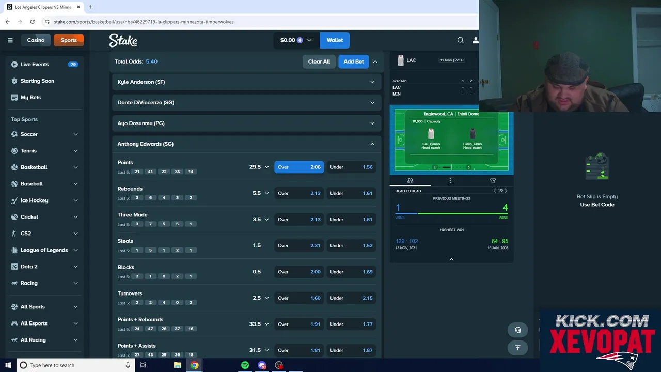This screenshot has height=372, width=661.
Task: Open the jersey lineup tab in widget
Action: [493, 181]
